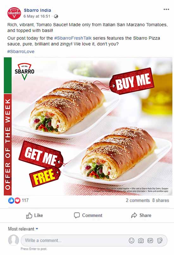Expand the Most relevant comments dropdown
174x255 pixels.
pyautogui.click(x=23, y=229)
